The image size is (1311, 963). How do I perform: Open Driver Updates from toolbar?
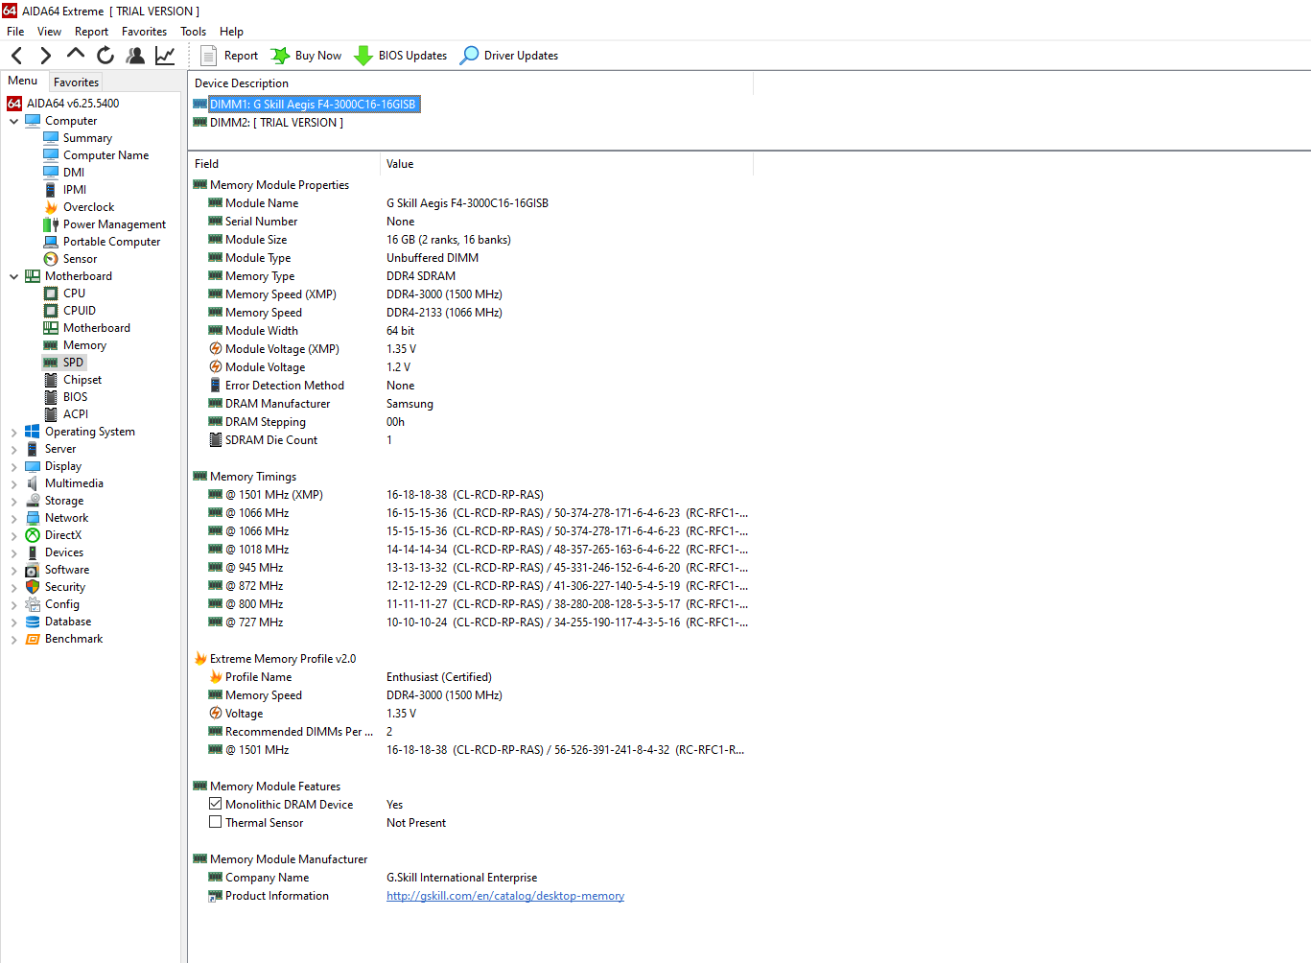509,56
